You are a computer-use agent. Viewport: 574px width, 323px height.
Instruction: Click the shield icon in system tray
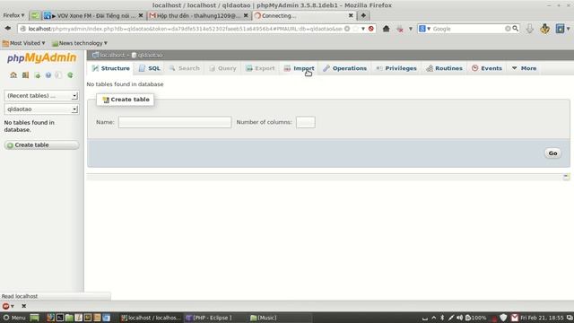coord(503,318)
